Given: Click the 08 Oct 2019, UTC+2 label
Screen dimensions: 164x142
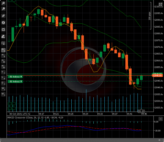Looking at the screenshot, I should (20, 114).
